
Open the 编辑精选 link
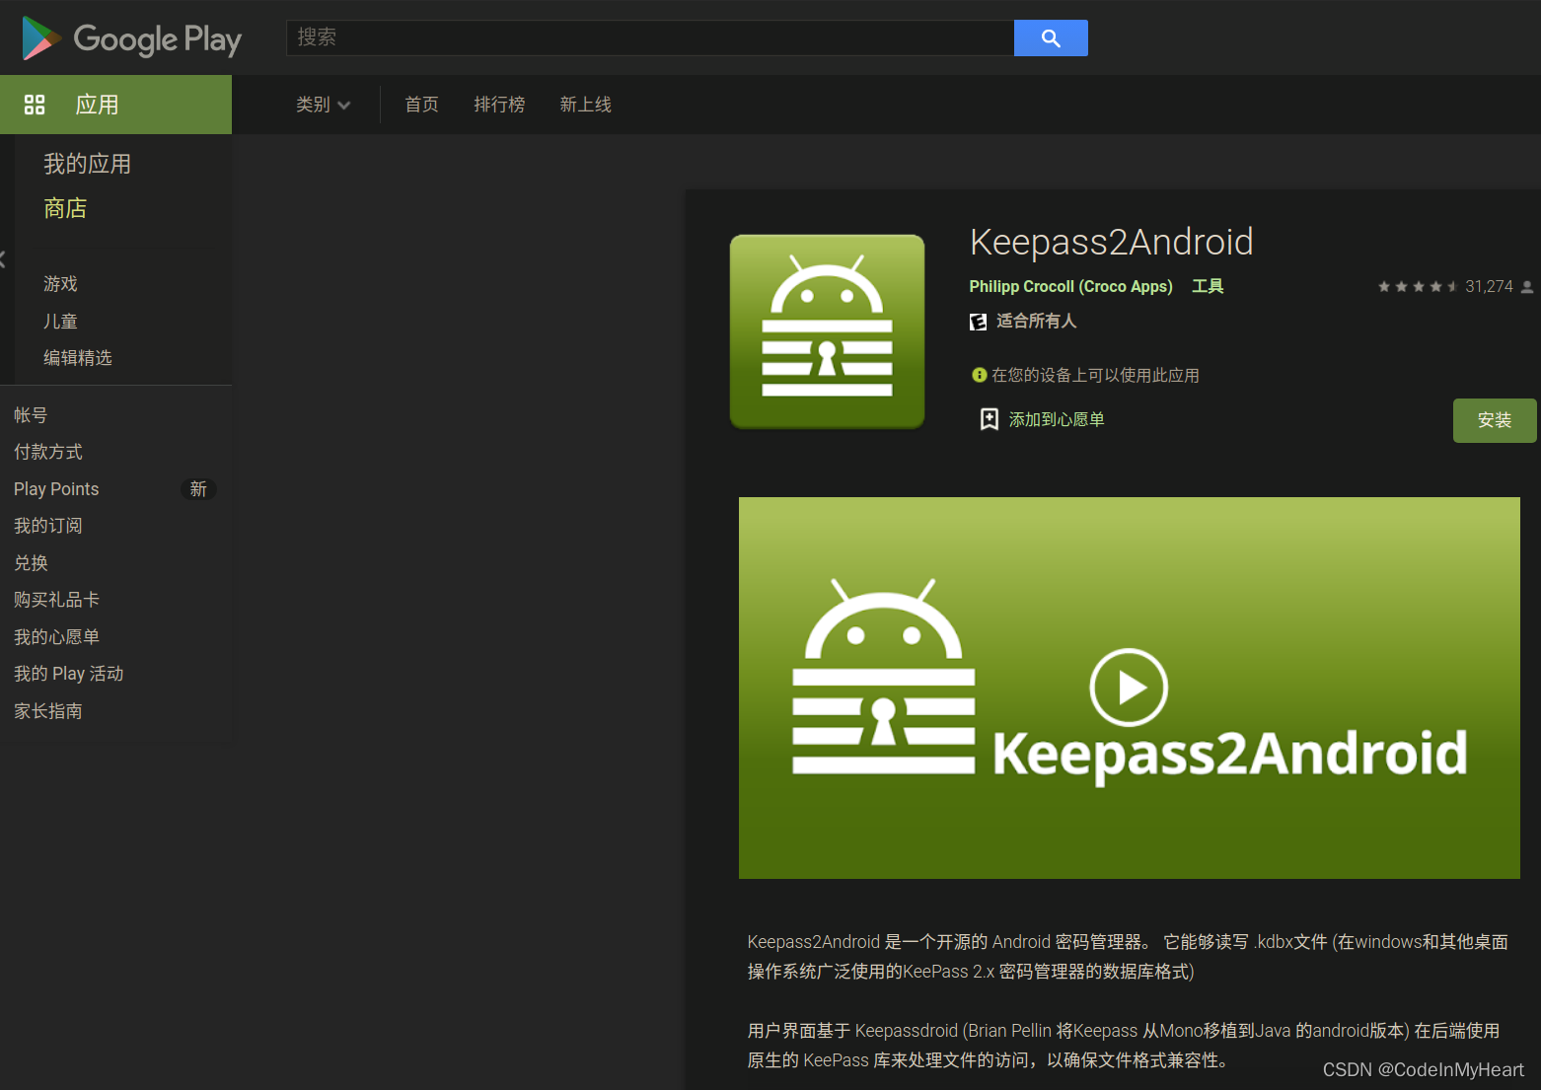tap(77, 358)
